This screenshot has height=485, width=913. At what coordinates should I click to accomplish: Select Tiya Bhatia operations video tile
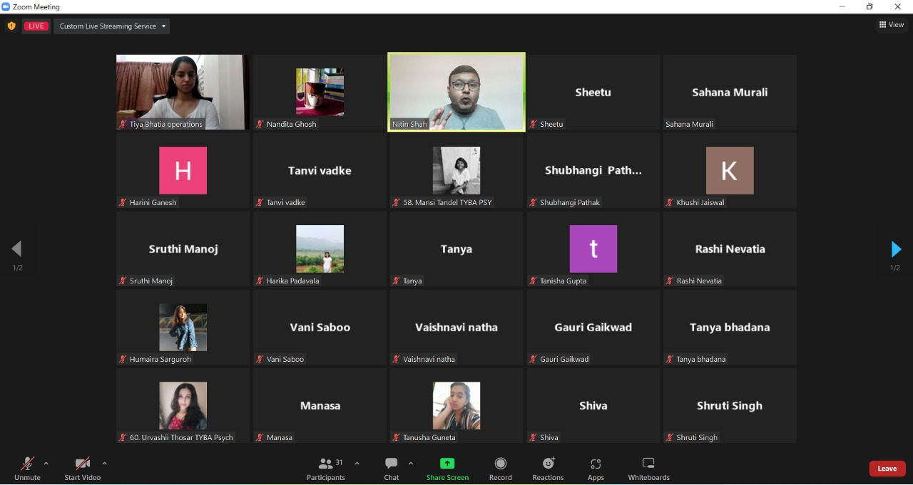183,93
